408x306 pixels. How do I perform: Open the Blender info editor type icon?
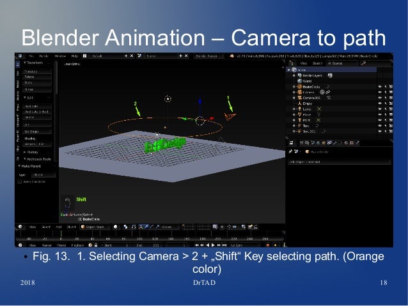pyautogui.click(x=20, y=56)
